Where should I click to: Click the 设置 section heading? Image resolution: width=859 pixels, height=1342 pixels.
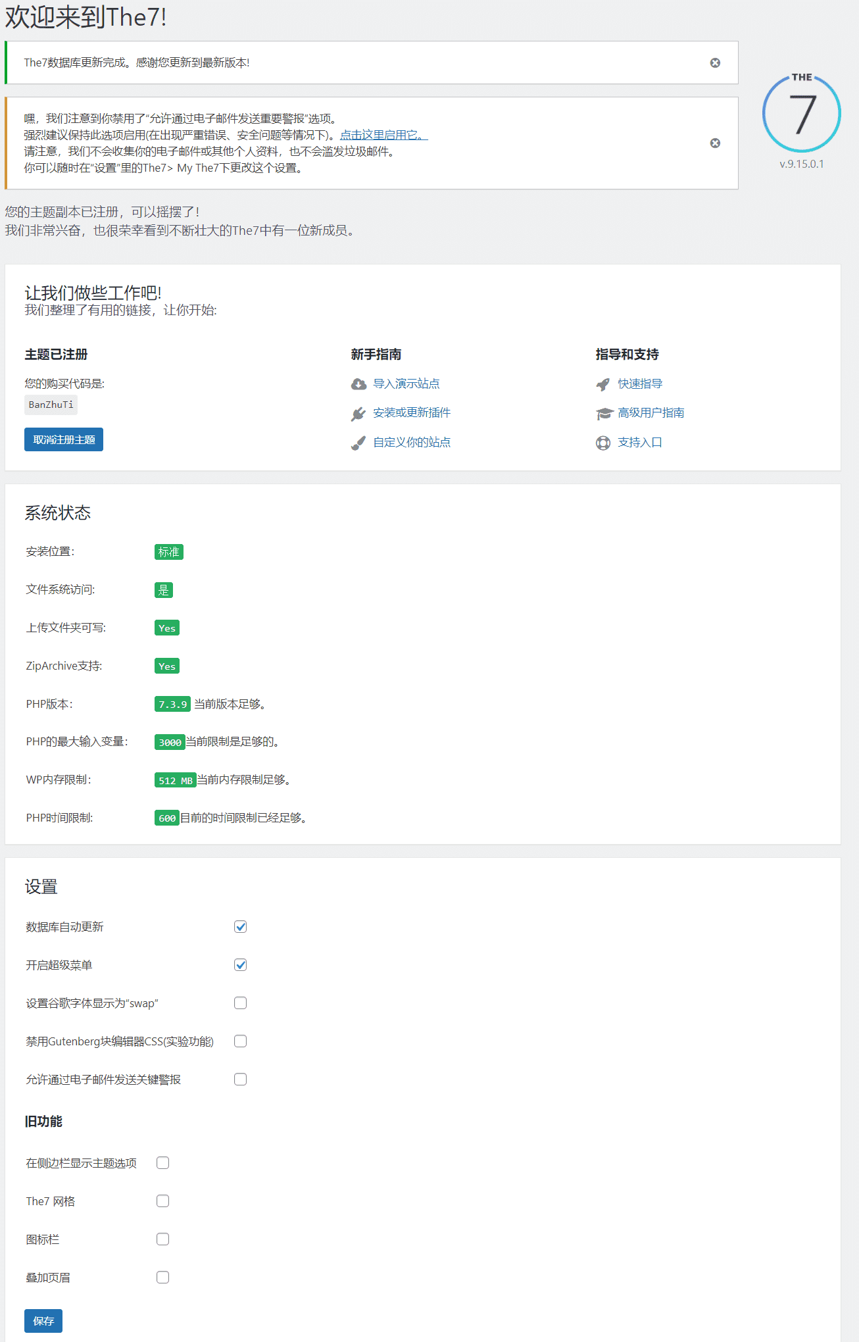click(x=41, y=887)
